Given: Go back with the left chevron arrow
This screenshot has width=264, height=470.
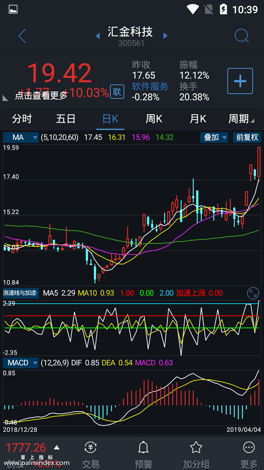Looking at the screenshot, I should [x=22, y=36].
